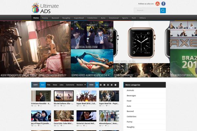Image resolution: width=197 pixels, height=131 pixels.
Task: Open Agent Provocateur featured ad image
Action: tap(35, 49)
